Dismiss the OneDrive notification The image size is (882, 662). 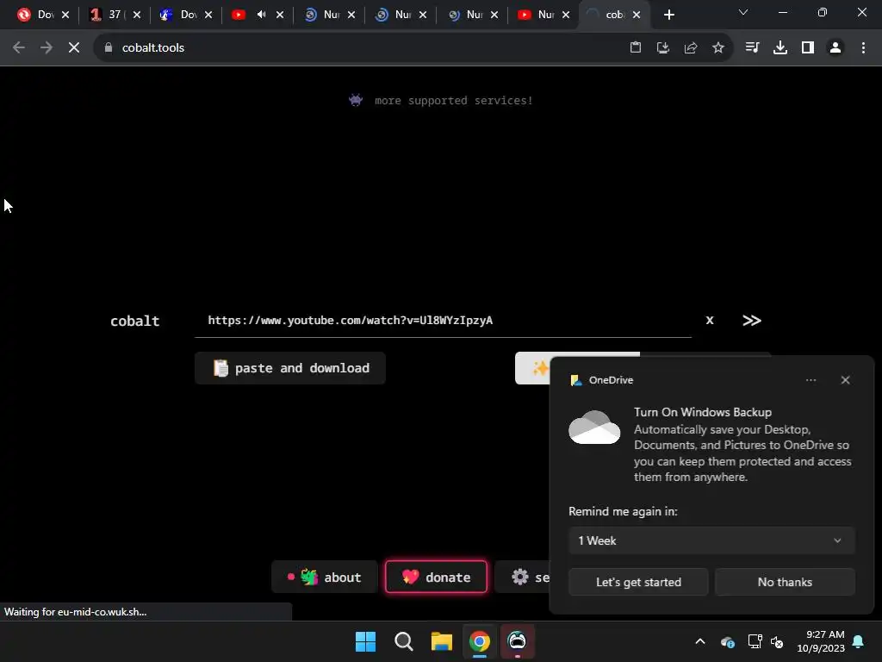846,380
